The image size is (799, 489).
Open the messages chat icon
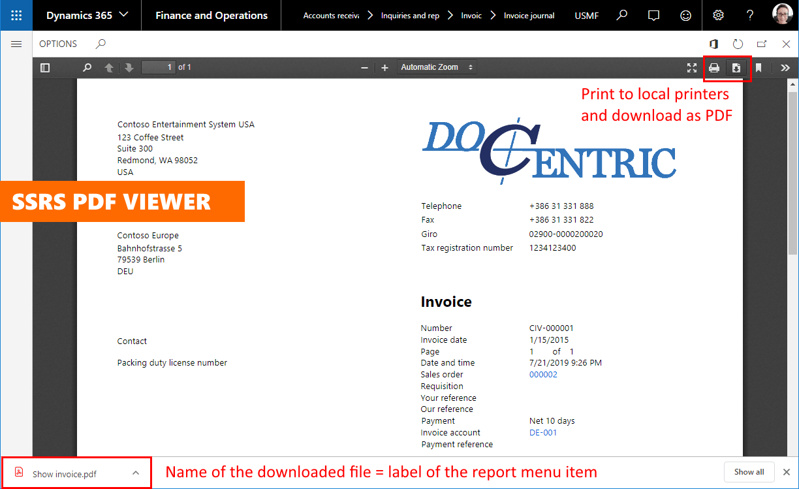pos(653,15)
